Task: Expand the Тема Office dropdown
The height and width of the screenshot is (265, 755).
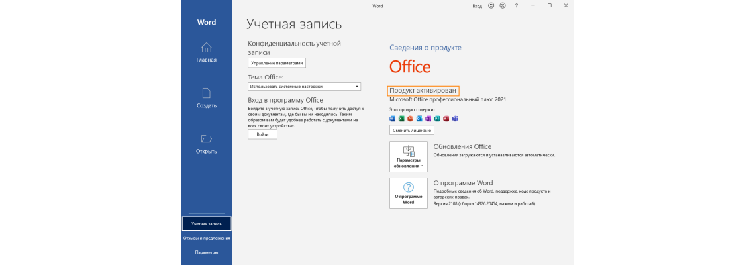Action: [304, 86]
